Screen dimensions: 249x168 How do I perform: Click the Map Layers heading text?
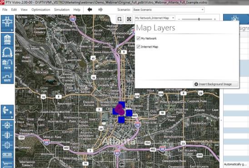click(155, 28)
